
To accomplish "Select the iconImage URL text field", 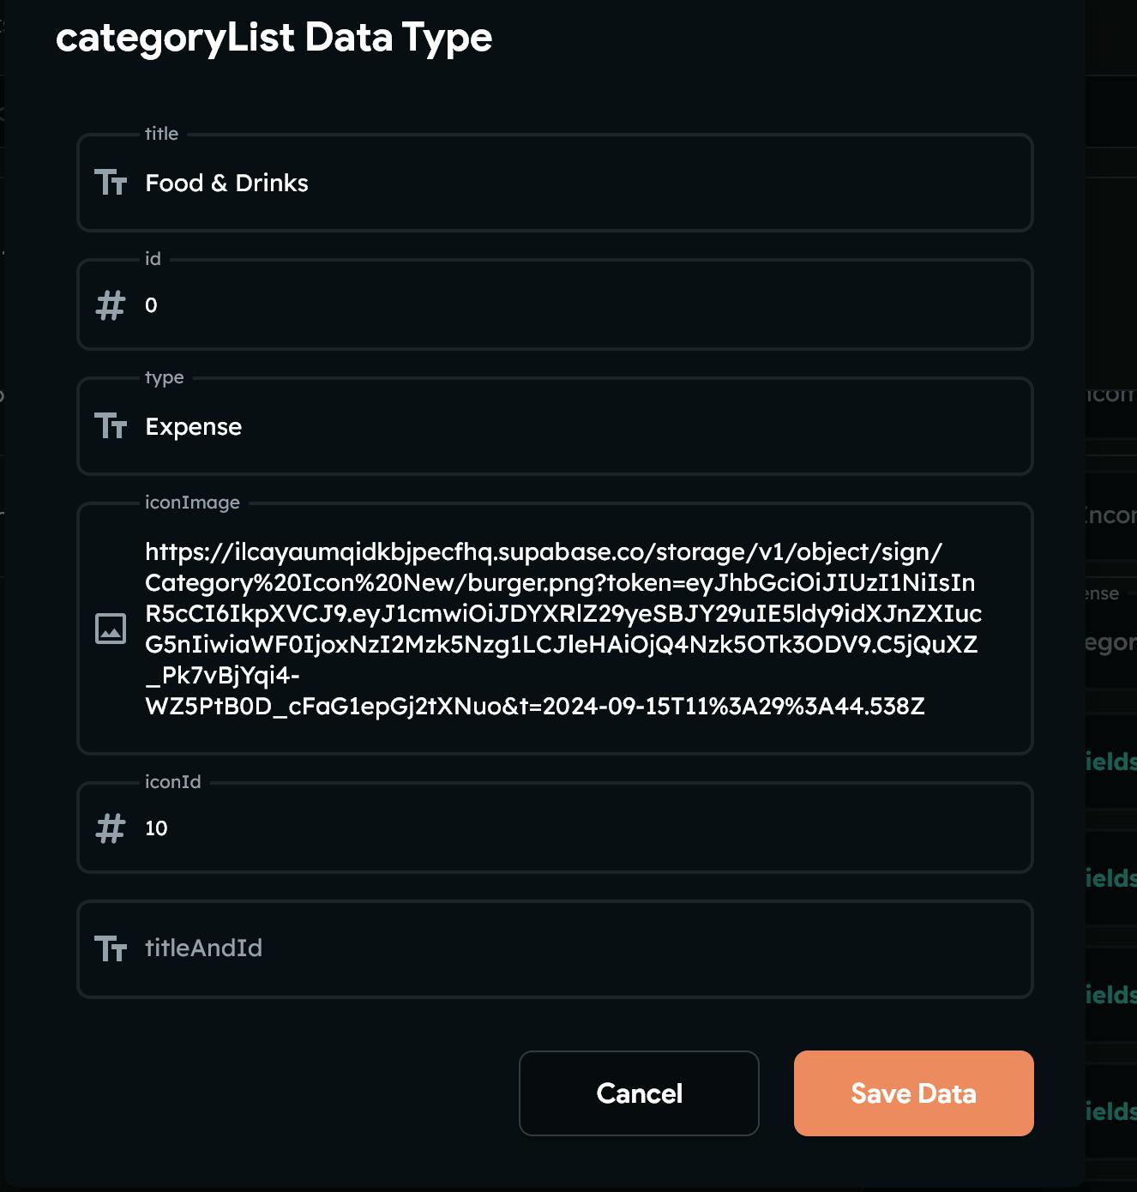I will pyautogui.click(x=562, y=629).
